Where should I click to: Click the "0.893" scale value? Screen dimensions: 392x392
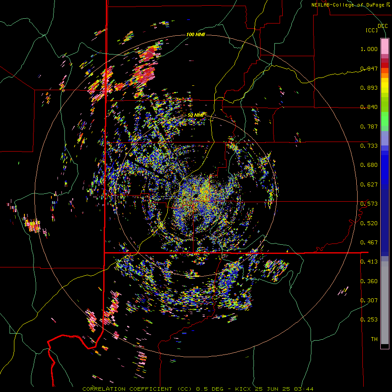(369, 88)
